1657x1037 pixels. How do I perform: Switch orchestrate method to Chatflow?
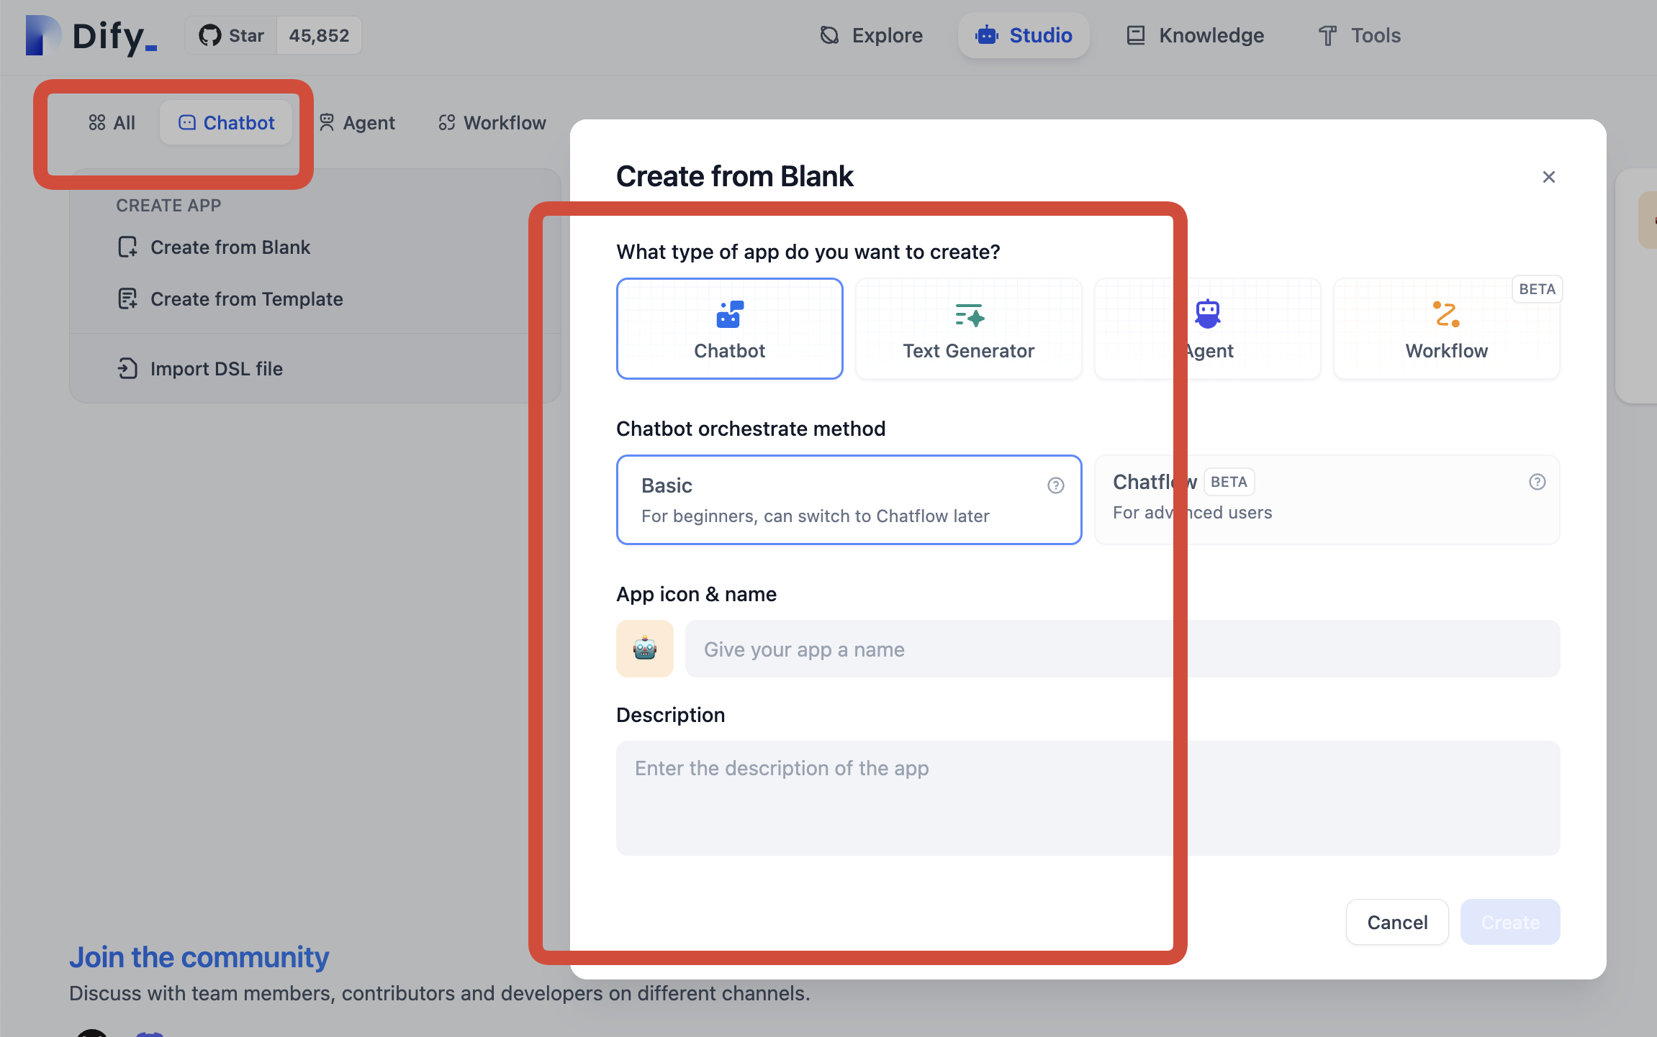(x=1327, y=500)
